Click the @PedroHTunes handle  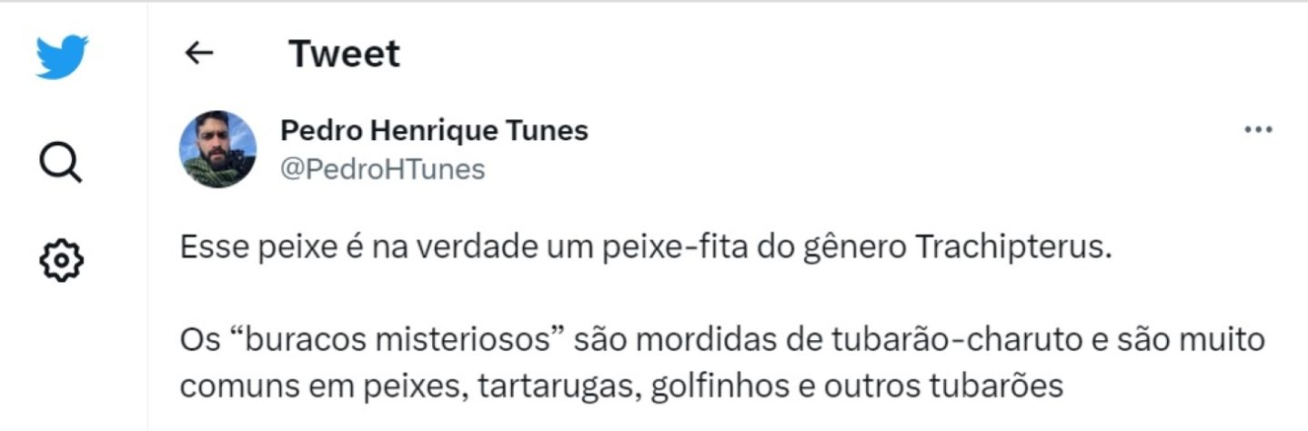[x=382, y=169]
